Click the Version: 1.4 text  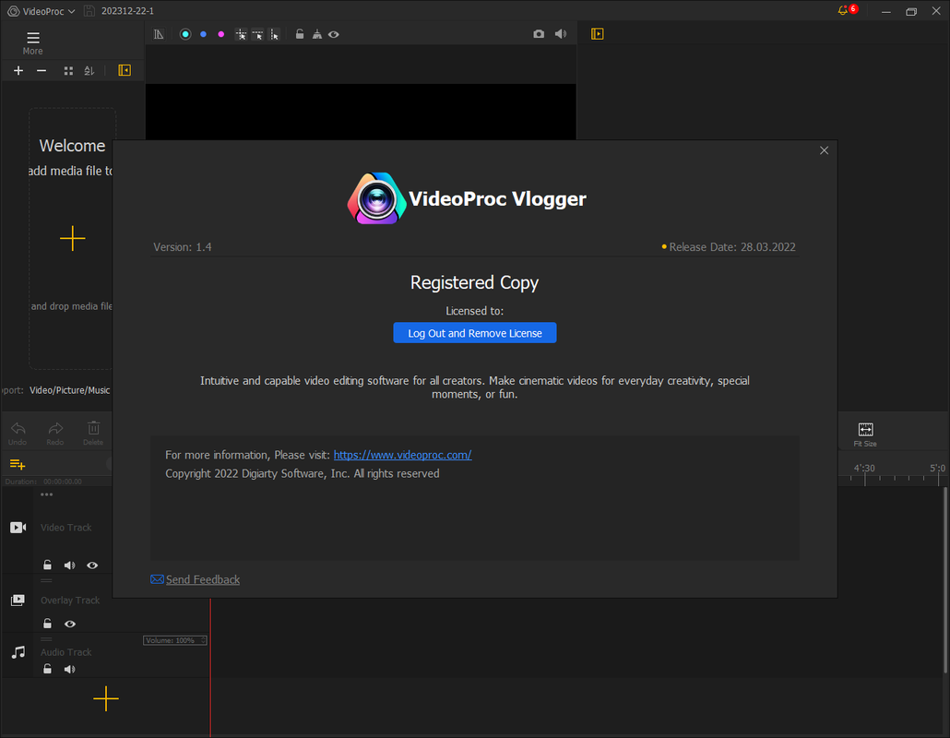[x=183, y=247]
